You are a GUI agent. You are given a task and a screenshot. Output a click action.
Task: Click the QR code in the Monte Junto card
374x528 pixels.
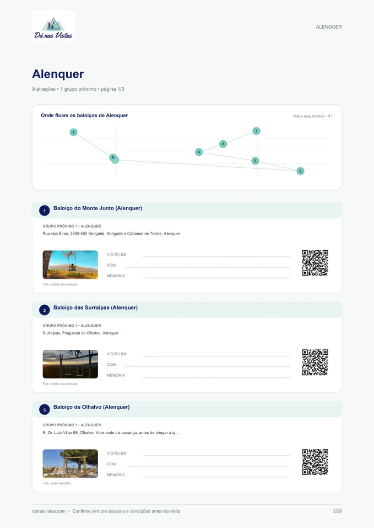click(x=315, y=263)
